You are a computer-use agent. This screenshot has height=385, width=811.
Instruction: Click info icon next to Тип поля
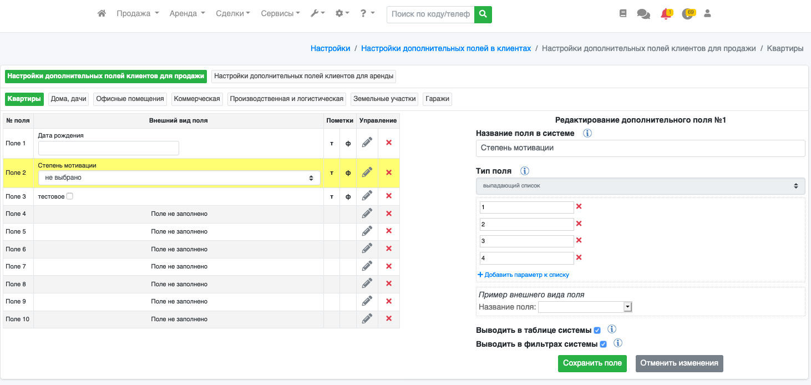[525, 171]
